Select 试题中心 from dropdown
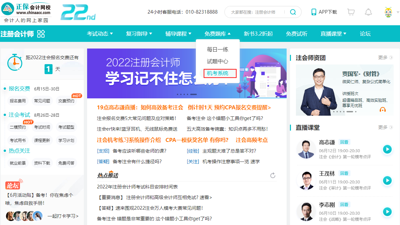This screenshot has width=400, height=225. pyautogui.click(x=218, y=61)
